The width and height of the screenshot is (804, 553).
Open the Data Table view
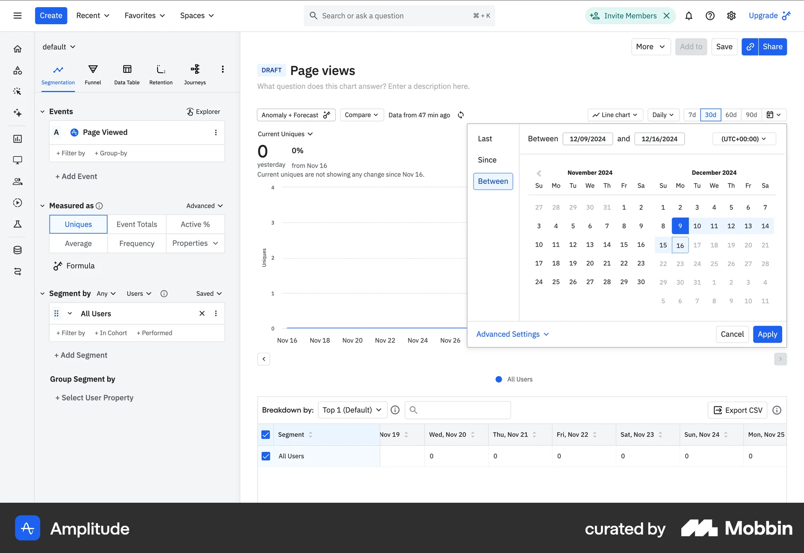pyautogui.click(x=126, y=74)
